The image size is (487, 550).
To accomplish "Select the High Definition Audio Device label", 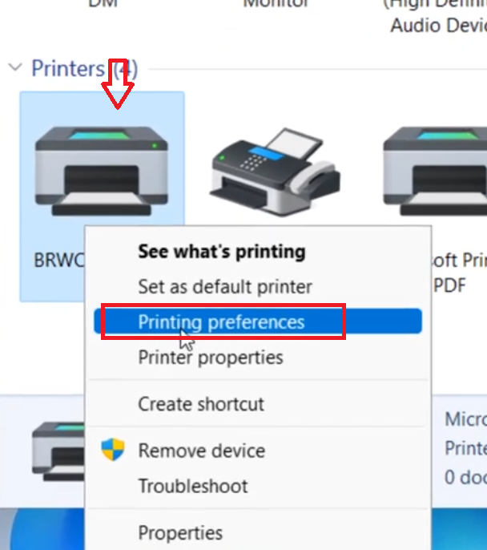I will tap(437, 18).
